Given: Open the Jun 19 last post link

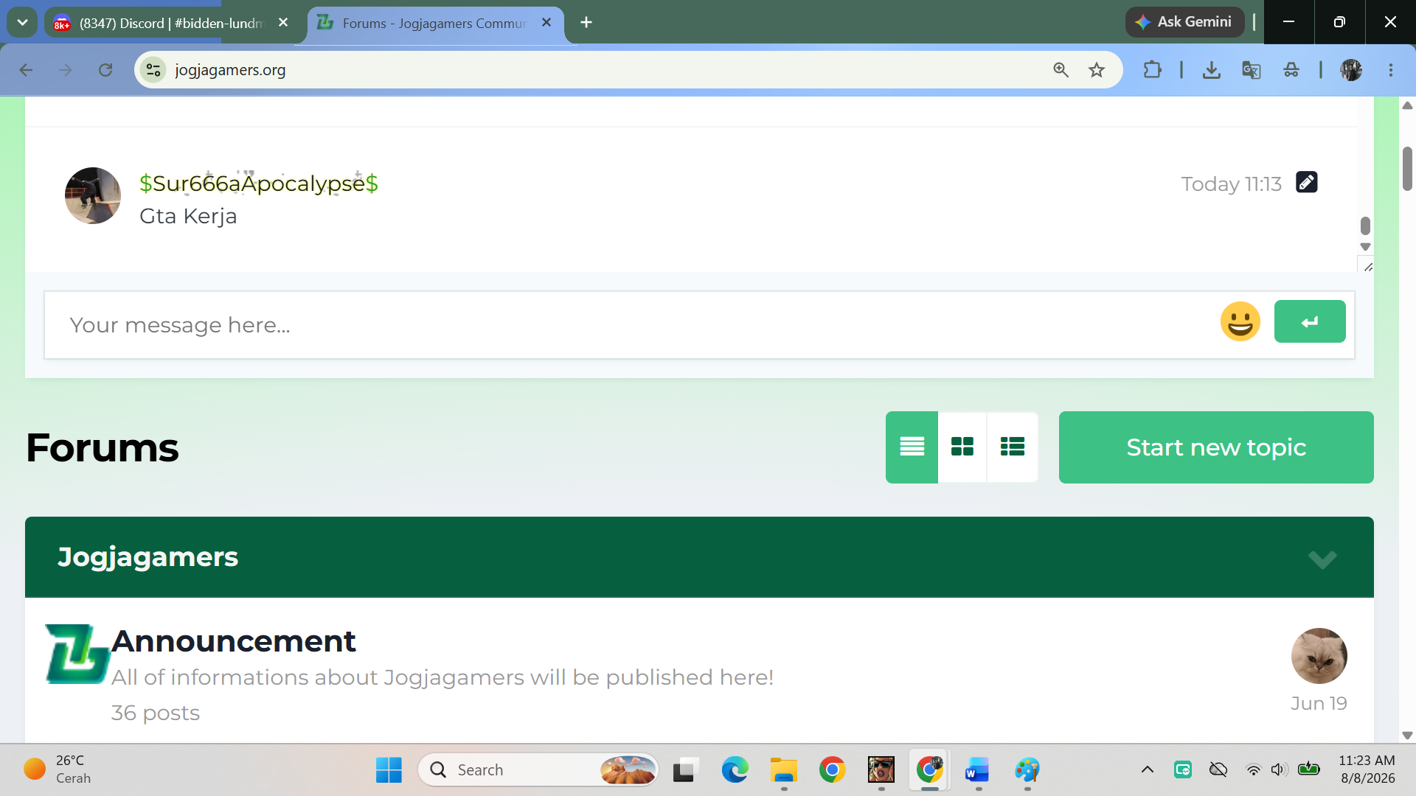Looking at the screenshot, I should [x=1319, y=704].
